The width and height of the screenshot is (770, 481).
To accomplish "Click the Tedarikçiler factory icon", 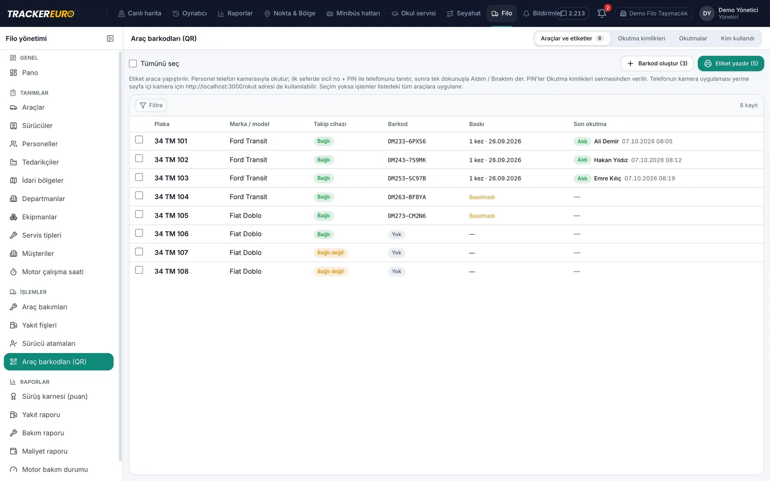I will click(x=13, y=162).
